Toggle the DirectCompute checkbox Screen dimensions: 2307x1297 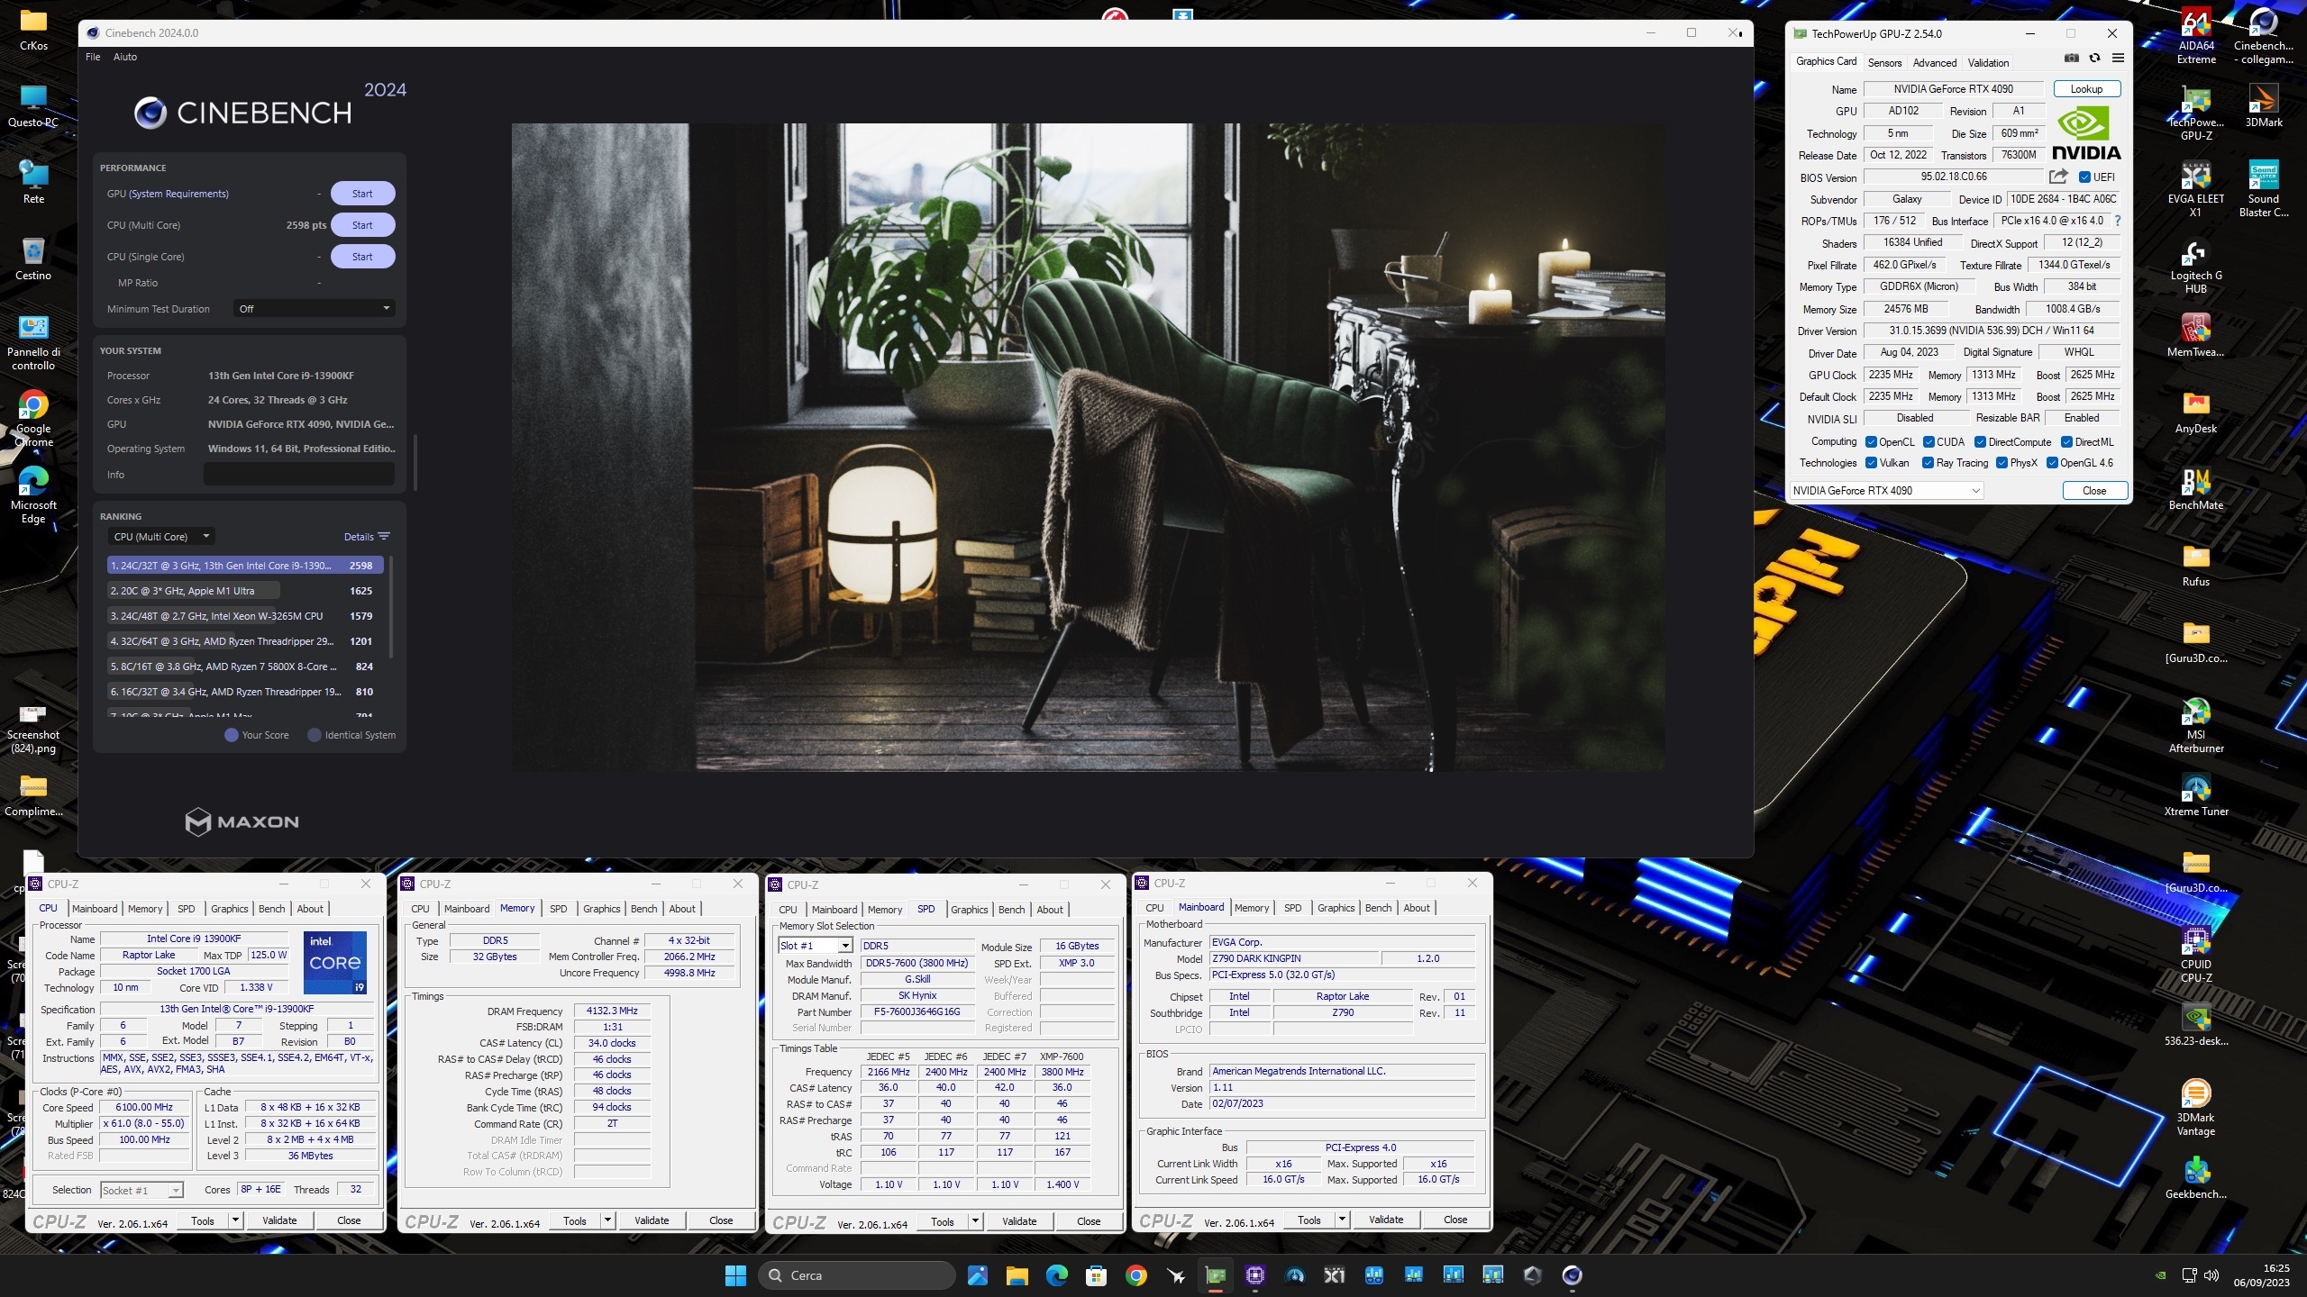(1980, 442)
